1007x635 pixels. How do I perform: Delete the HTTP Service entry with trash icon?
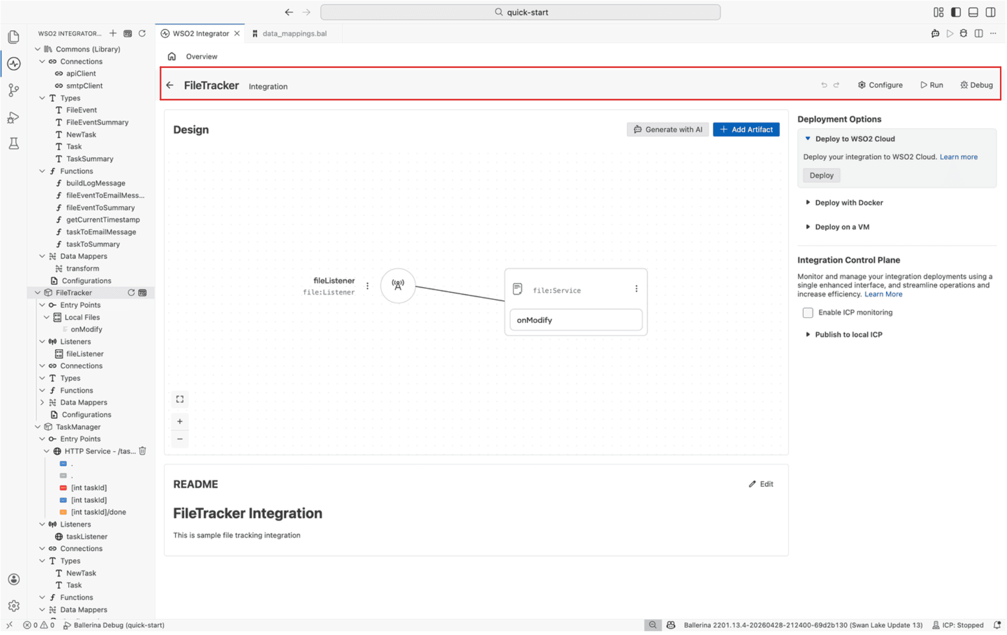143,451
